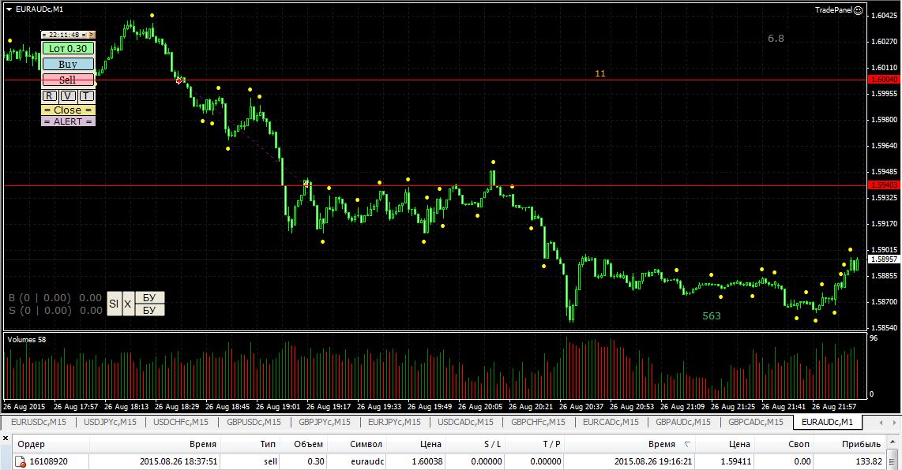Click the TradePanel smiley icon
This screenshot has height=470, width=902.
(x=858, y=10)
